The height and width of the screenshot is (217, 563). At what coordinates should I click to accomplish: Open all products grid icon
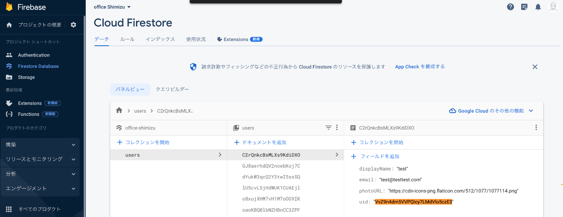click(x=9, y=209)
